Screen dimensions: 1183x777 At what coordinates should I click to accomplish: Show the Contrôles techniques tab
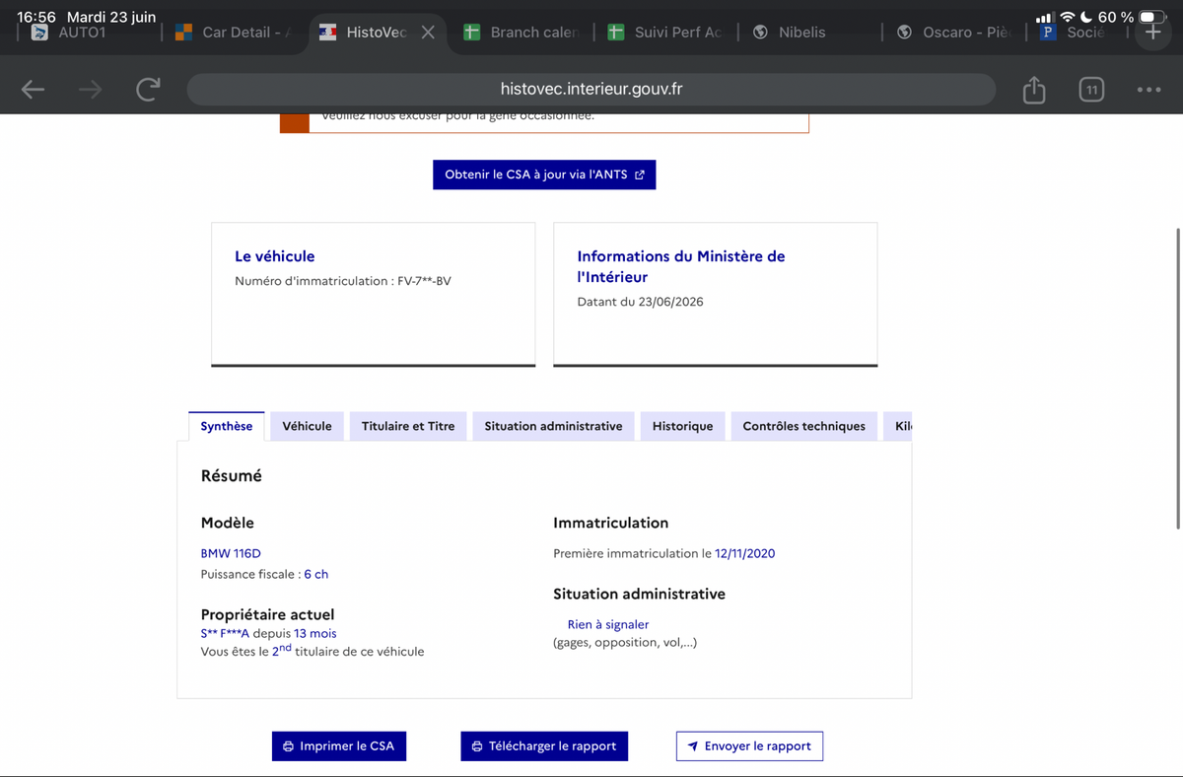coord(803,426)
